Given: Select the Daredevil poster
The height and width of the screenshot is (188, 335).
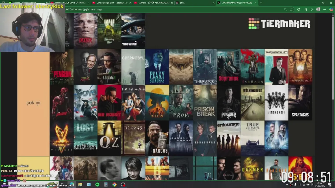Looking at the screenshot, I should [x=62, y=103].
